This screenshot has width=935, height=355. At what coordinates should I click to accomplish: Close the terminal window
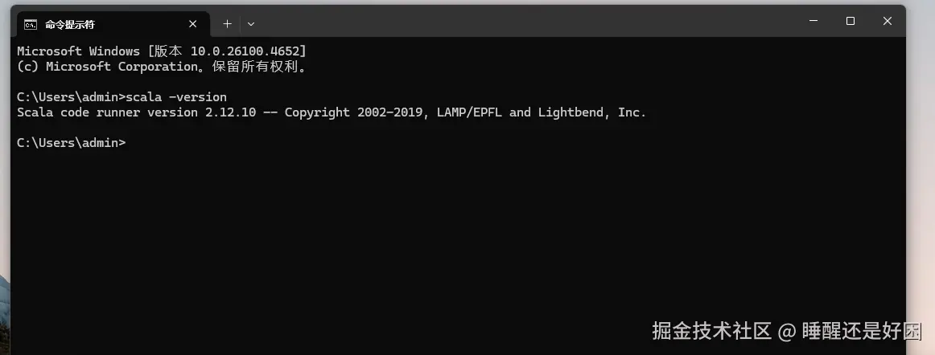[888, 21]
